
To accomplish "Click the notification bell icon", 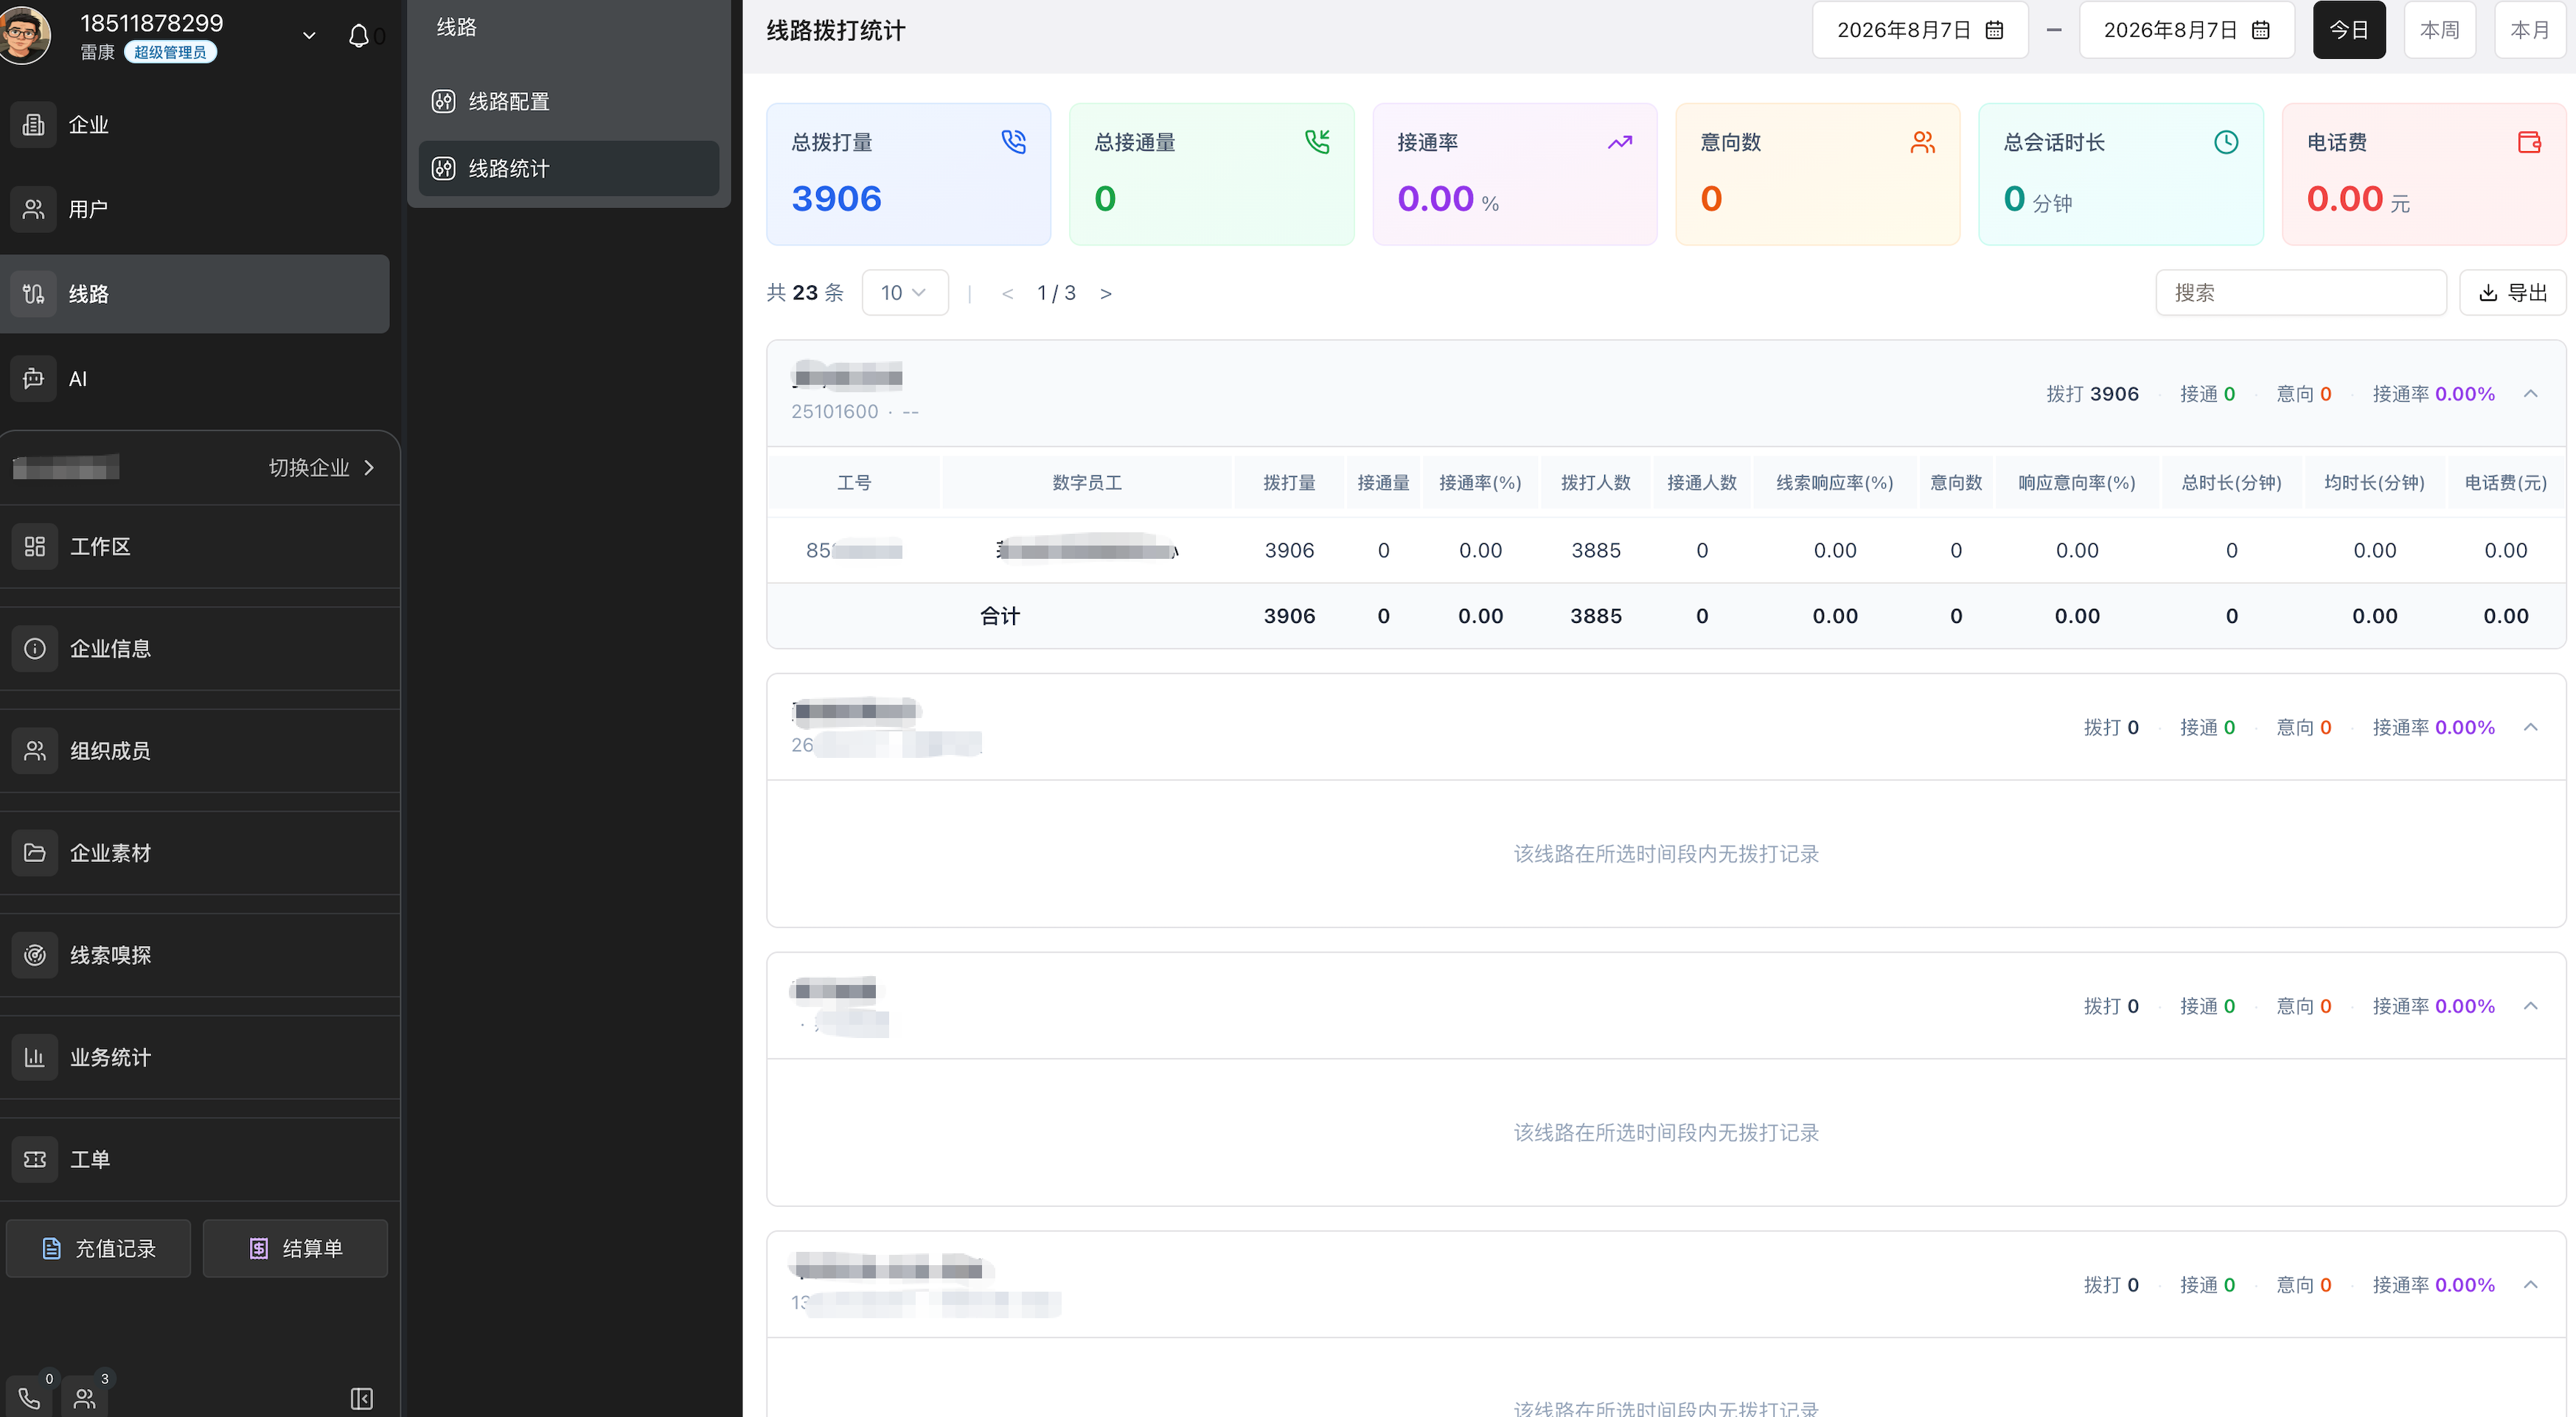I will pyautogui.click(x=358, y=36).
